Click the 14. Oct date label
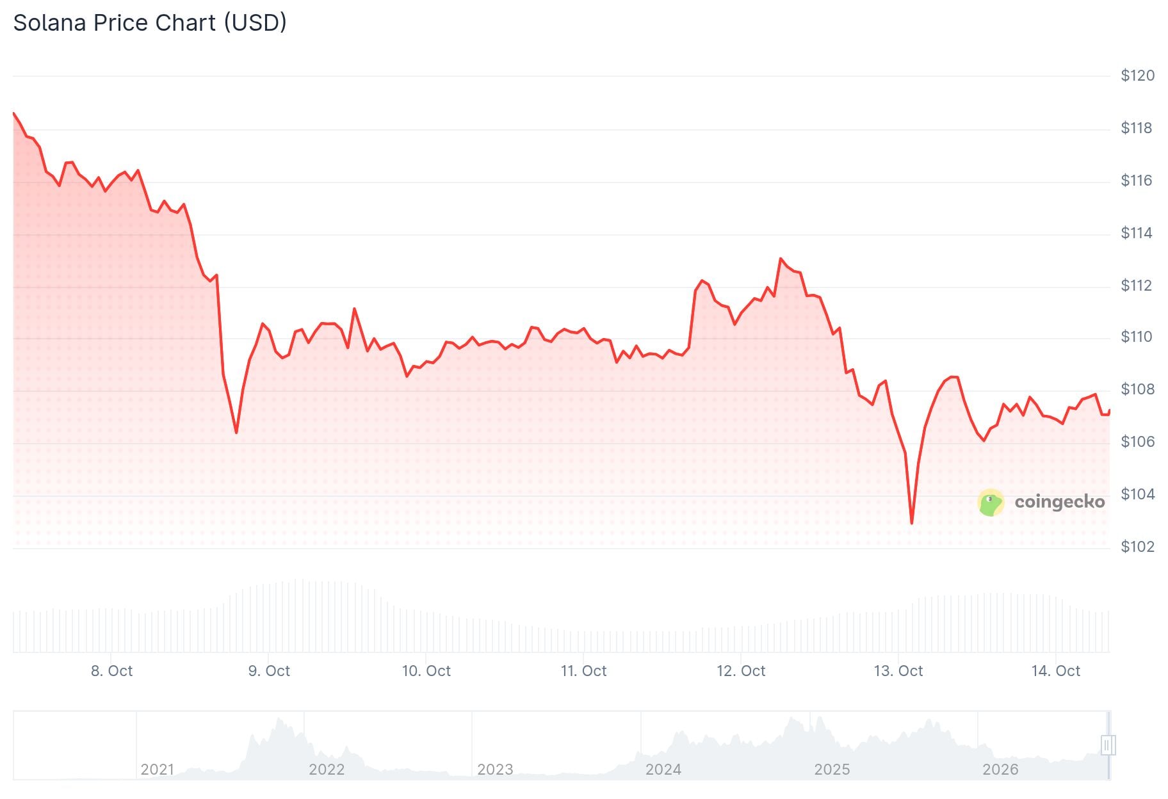The height and width of the screenshot is (799, 1168). tap(1056, 671)
